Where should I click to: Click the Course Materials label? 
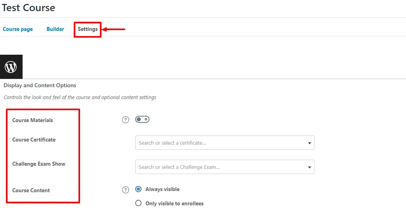point(33,120)
